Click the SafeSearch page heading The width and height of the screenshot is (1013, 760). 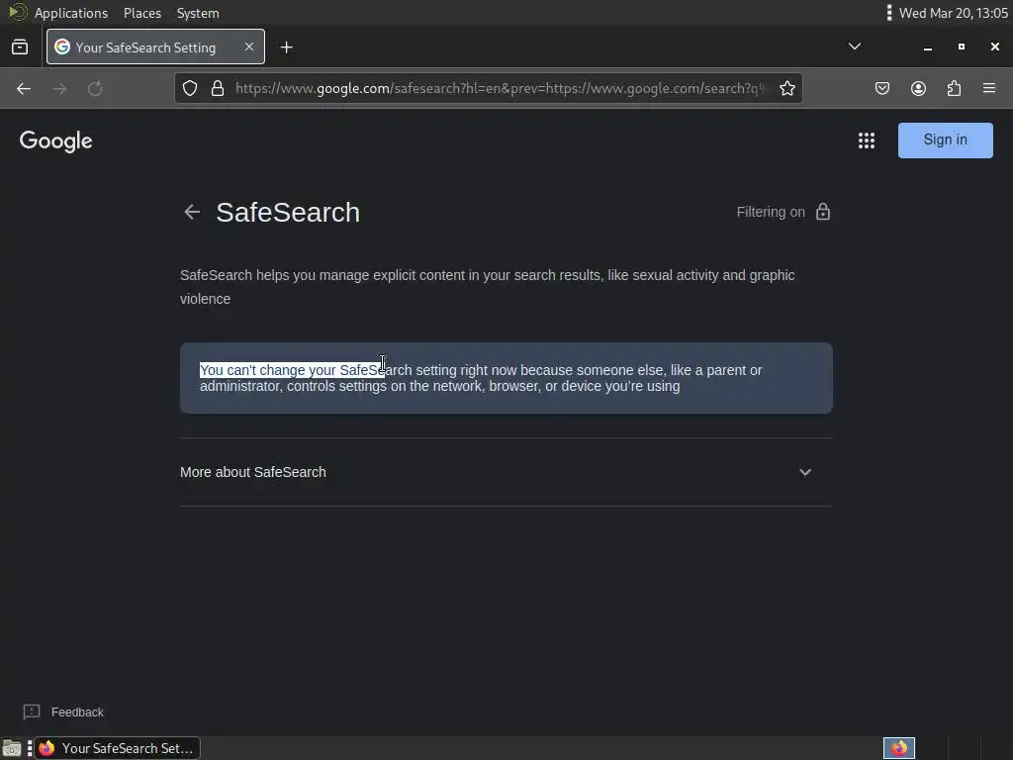(288, 213)
